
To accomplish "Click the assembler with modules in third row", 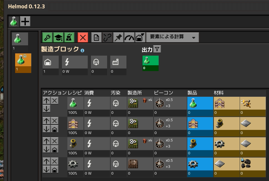I will [133, 143].
